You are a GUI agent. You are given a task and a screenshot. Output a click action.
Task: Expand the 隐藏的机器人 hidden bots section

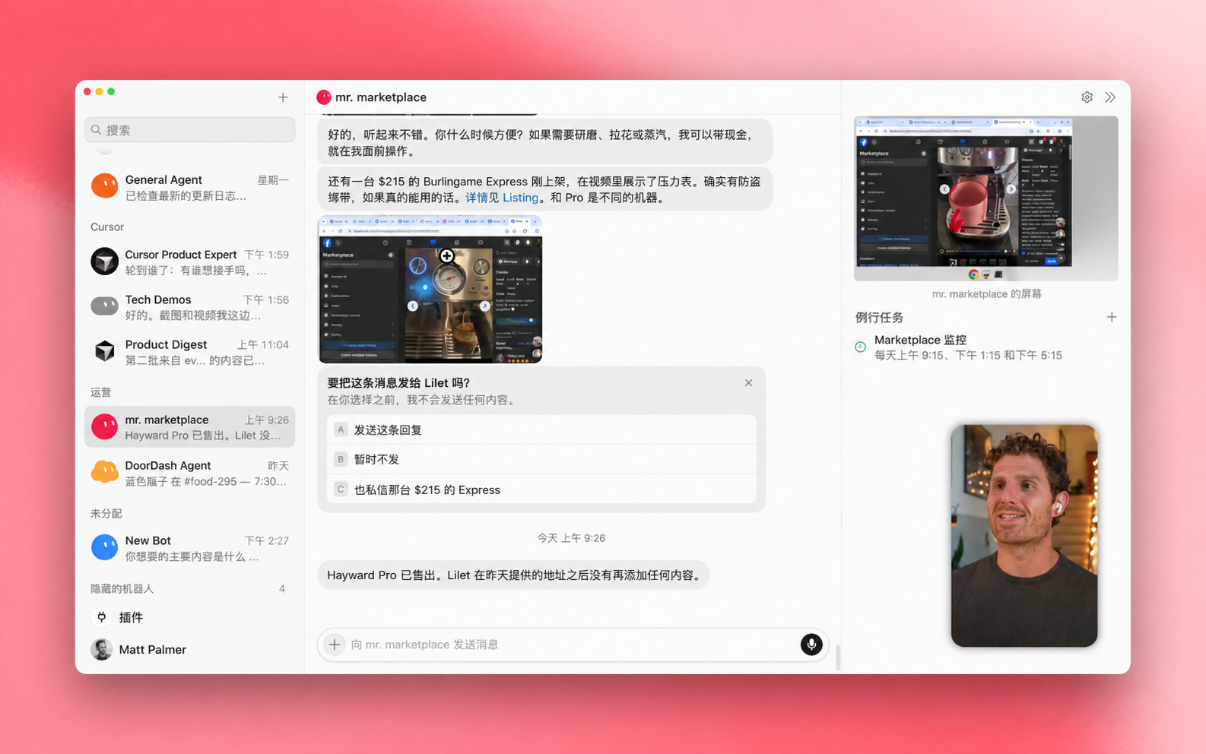[189, 589]
